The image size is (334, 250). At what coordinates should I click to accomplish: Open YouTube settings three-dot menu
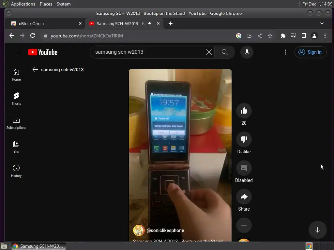coord(285,52)
